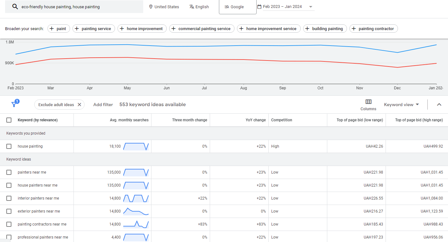Viewport: 448px width, 242px height.
Task: Open the Columns icon
Action: tap(368, 102)
